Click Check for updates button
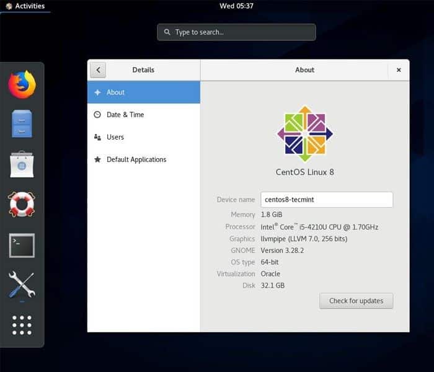Screen dimensions: 434x372 356,301
